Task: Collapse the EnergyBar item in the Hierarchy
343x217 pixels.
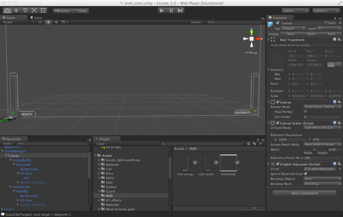Action: click(x=13, y=164)
